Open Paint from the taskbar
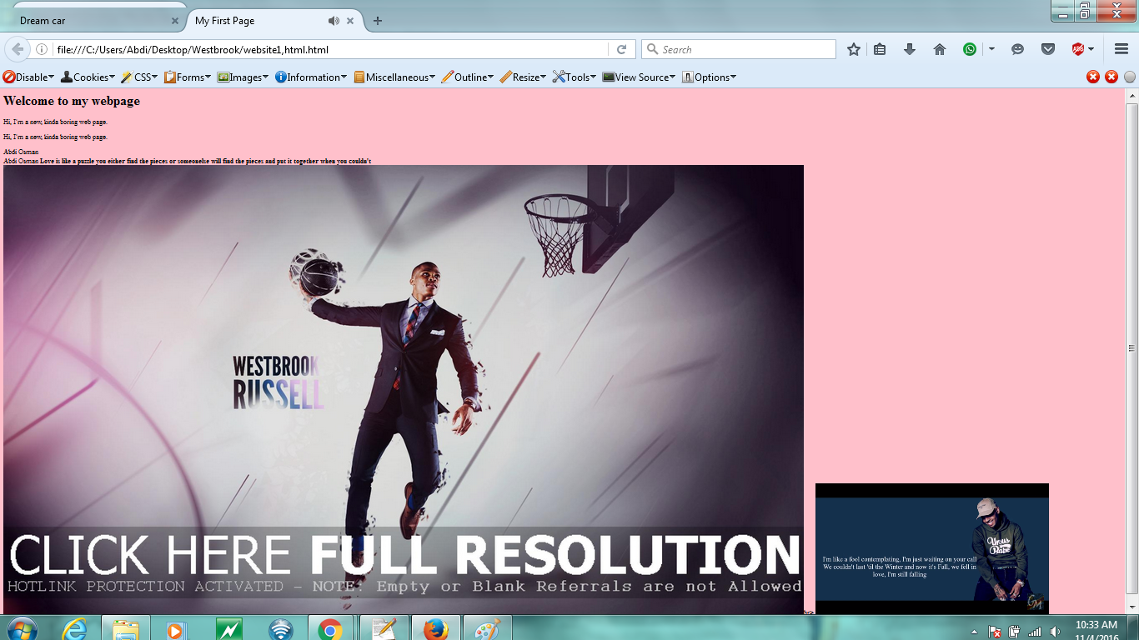1139x640 pixels. coord(487,629)
